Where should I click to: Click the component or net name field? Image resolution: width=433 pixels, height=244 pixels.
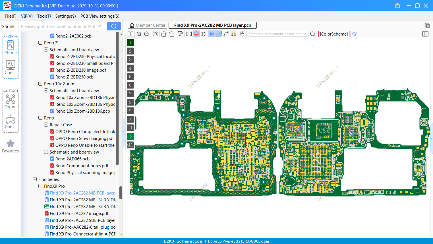[x=275, y=34]
